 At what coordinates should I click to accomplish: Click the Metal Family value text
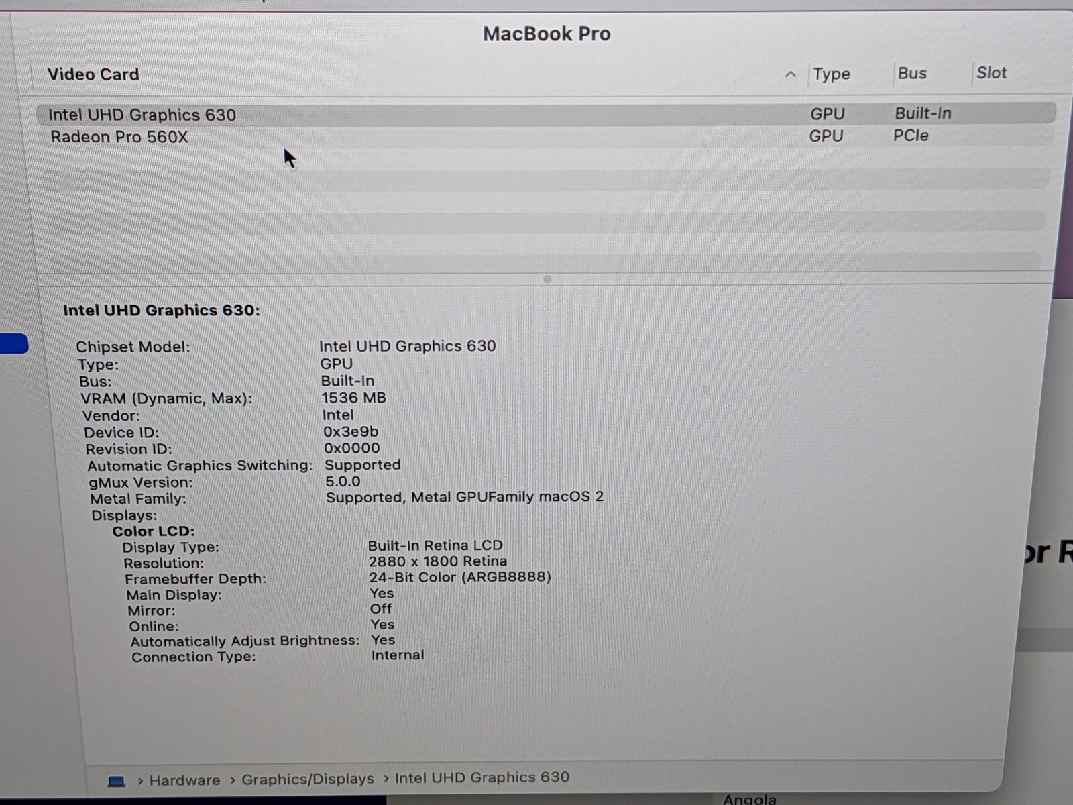click(x=465, y=497)
